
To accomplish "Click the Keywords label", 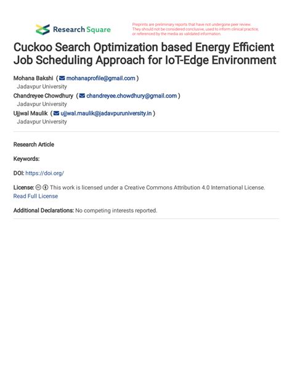I will [26, 159].
